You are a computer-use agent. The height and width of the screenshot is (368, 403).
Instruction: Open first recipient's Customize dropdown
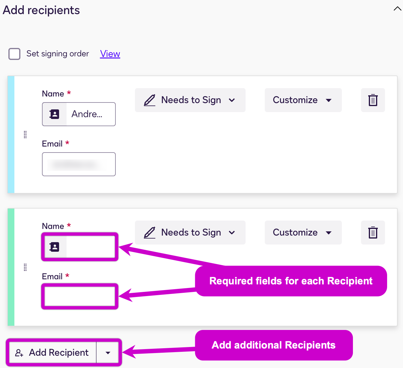coord(303,100)
